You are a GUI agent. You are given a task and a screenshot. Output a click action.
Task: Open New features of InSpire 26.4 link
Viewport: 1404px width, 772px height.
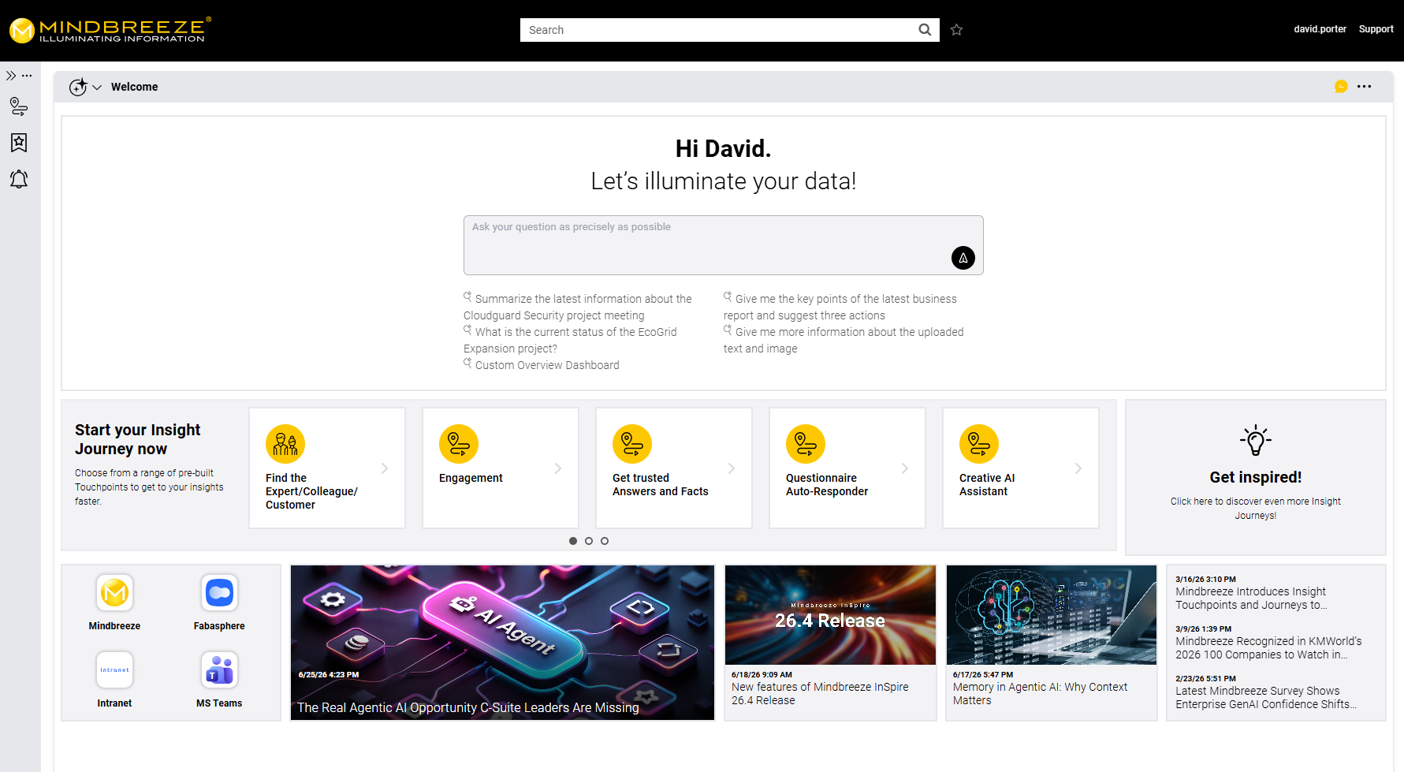click(x=820, y=693)
